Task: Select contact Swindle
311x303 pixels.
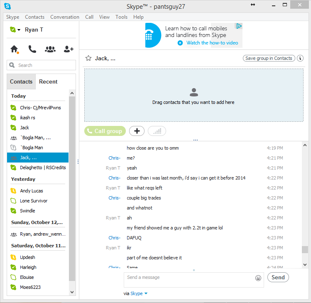Action: coord(38,211)
